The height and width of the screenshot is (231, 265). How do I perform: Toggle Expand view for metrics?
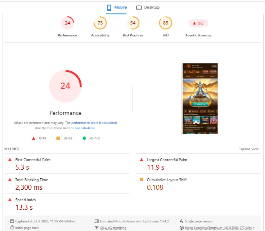[x=249, y=149]
